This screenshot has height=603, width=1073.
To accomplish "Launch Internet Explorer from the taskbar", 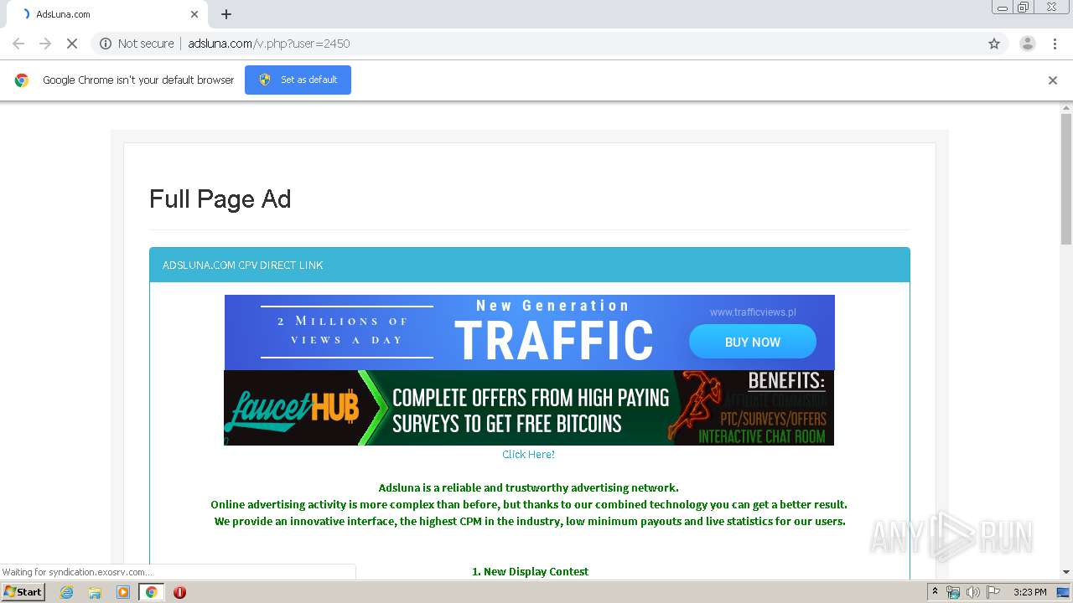I will (67, 592).
